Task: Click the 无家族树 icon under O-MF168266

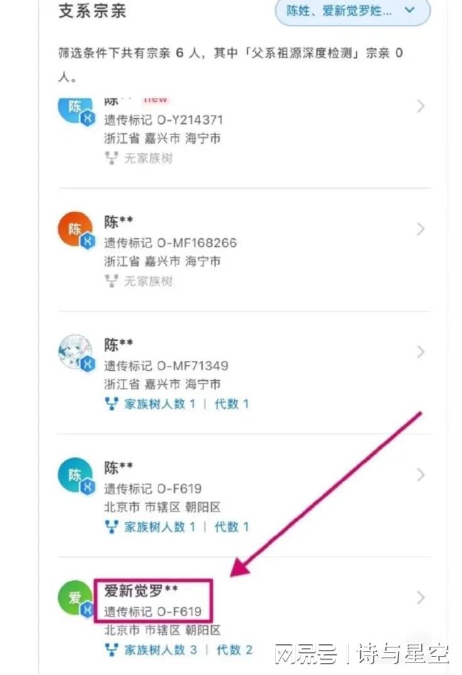Action: tap(111, 281)
